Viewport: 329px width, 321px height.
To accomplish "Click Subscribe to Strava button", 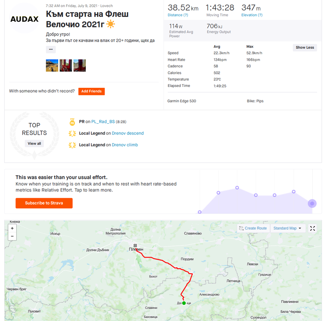I will pos(44,203).
